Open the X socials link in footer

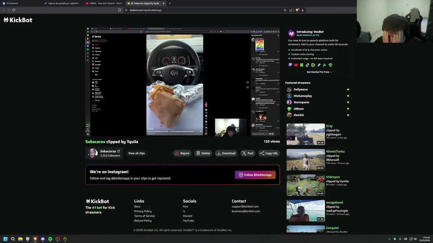(184, 211)
